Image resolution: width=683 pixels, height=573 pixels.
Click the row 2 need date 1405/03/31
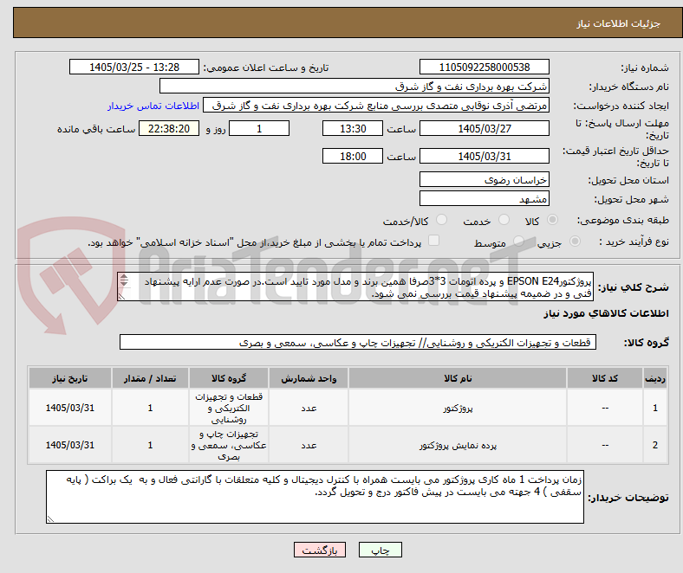pos(70,446)
